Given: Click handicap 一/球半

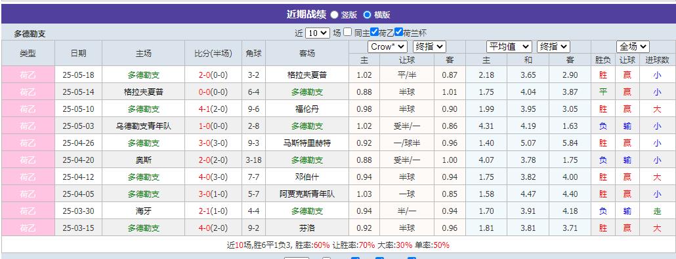Looking at the screenshot, I should 406,143.
